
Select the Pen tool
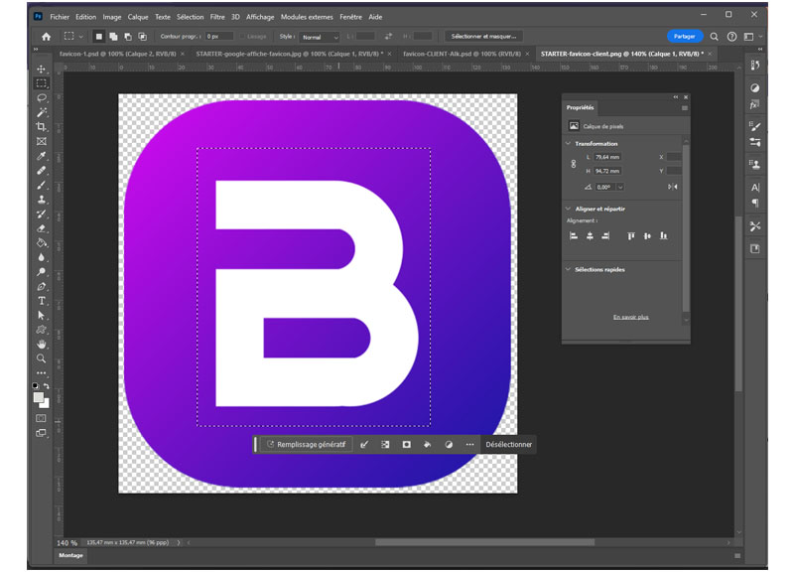(42, 286)
